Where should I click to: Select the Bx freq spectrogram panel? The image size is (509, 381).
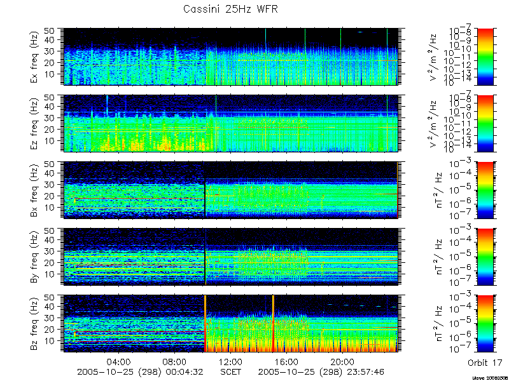click(x=231, y=190)
